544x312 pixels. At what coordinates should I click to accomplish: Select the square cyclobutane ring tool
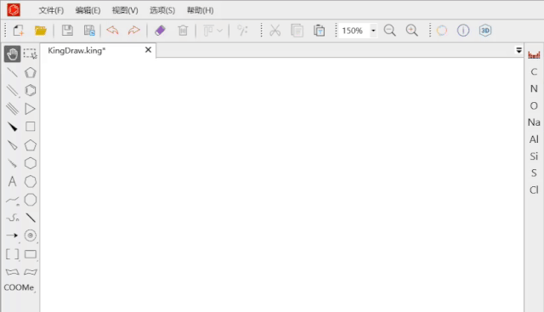pyautogui.click(x=31, y=127)
